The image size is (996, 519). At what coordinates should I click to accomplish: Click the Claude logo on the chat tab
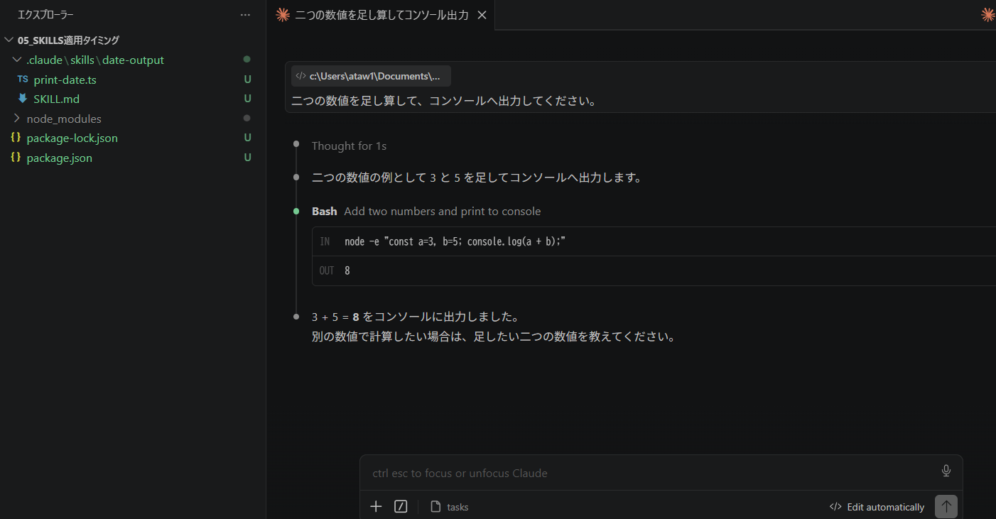click(x=282, y=15)
